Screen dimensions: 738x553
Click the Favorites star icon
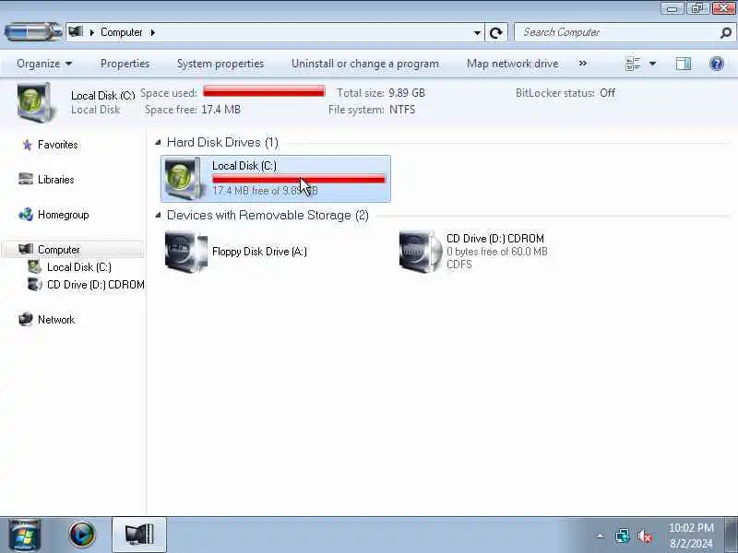pos(27,145)
